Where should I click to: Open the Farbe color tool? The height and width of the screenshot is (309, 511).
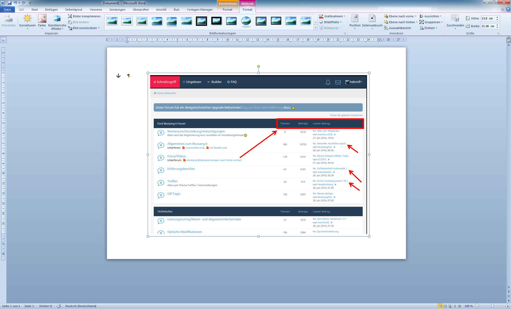42,22
